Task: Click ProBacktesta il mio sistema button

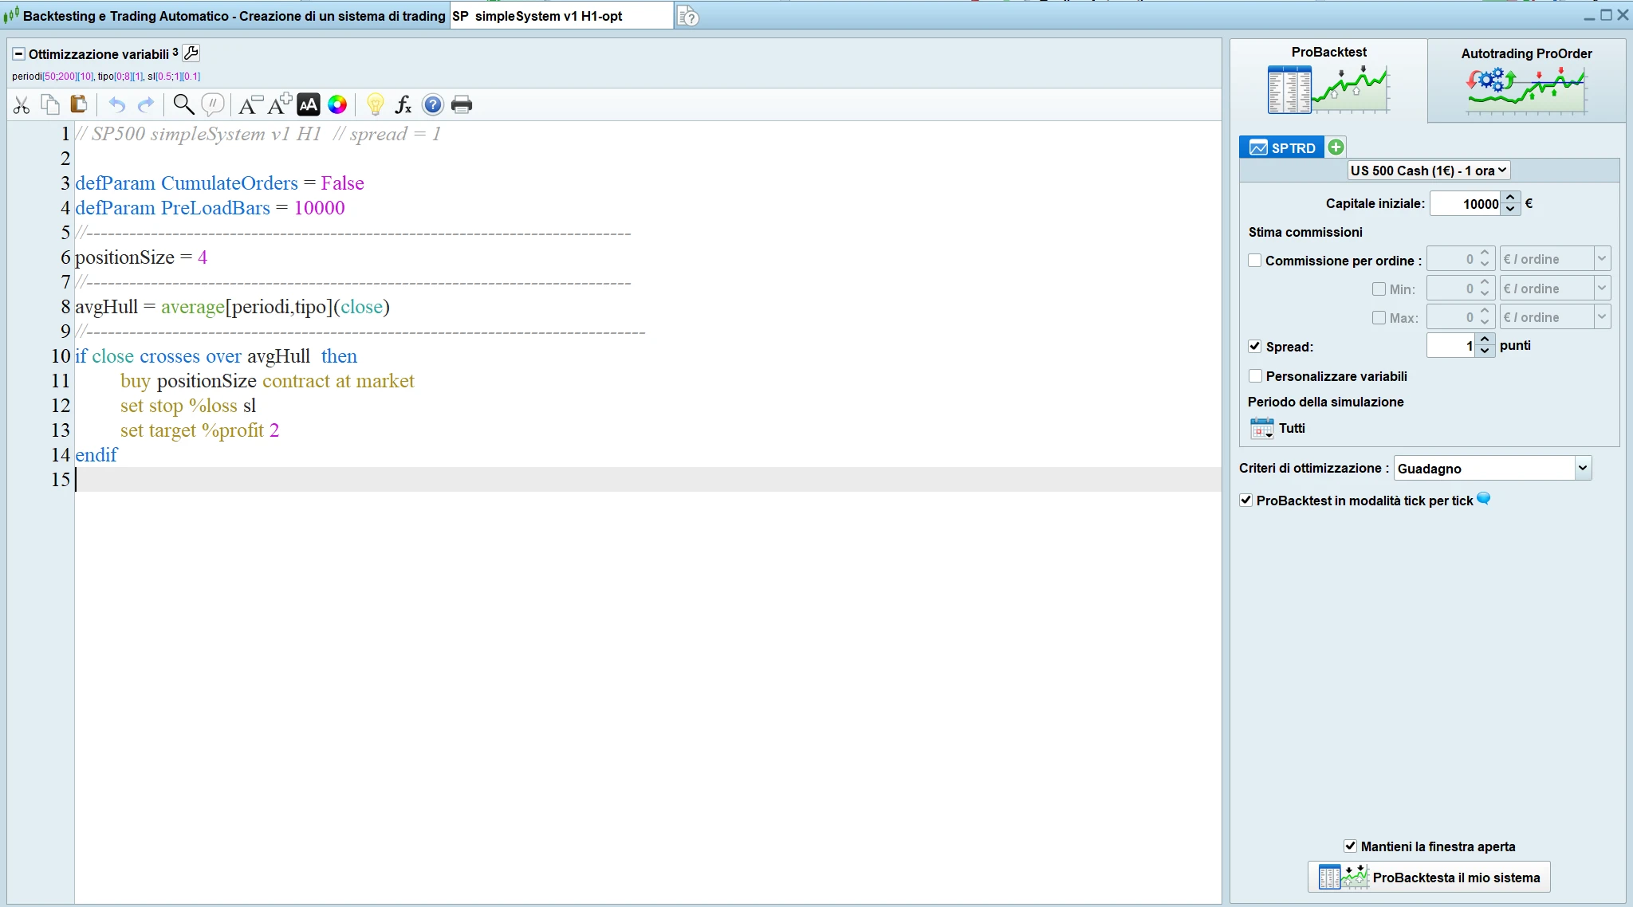Action: (x=1429, y=877)
